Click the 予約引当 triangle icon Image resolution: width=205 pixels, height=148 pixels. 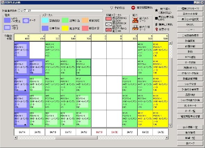[x=112, y=8]
